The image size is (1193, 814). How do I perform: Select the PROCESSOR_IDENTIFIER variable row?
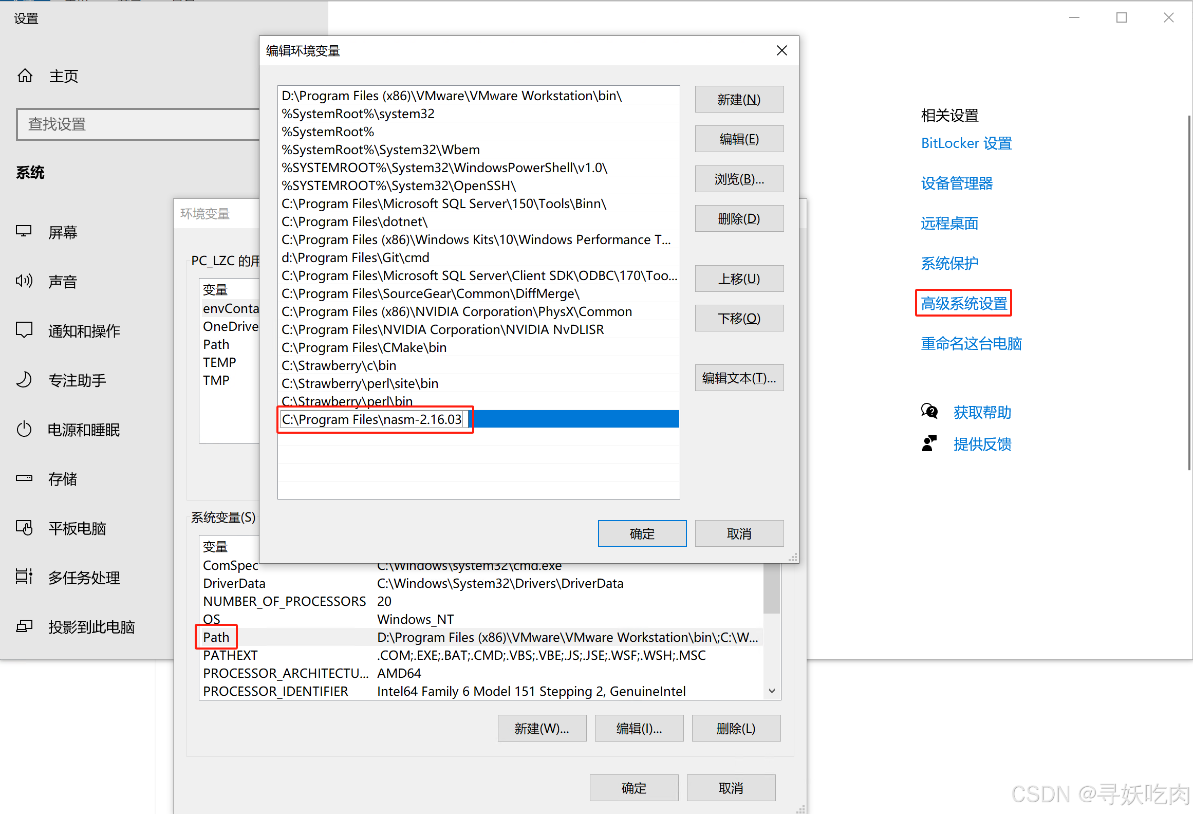coord(481,691)
